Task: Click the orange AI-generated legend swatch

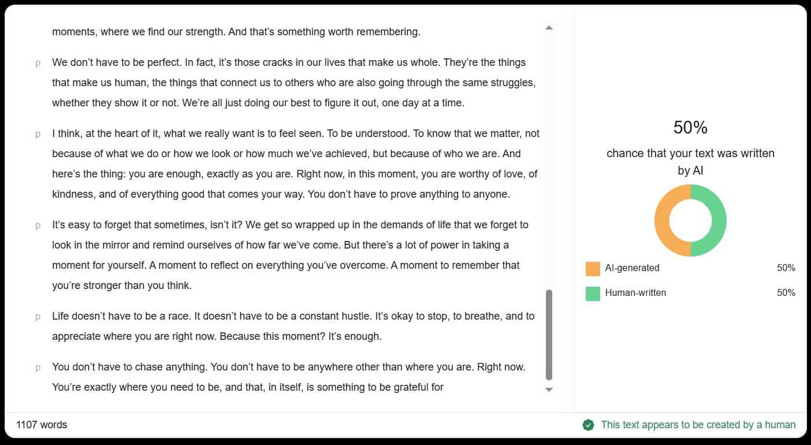Action: click(x=593, y=269)
